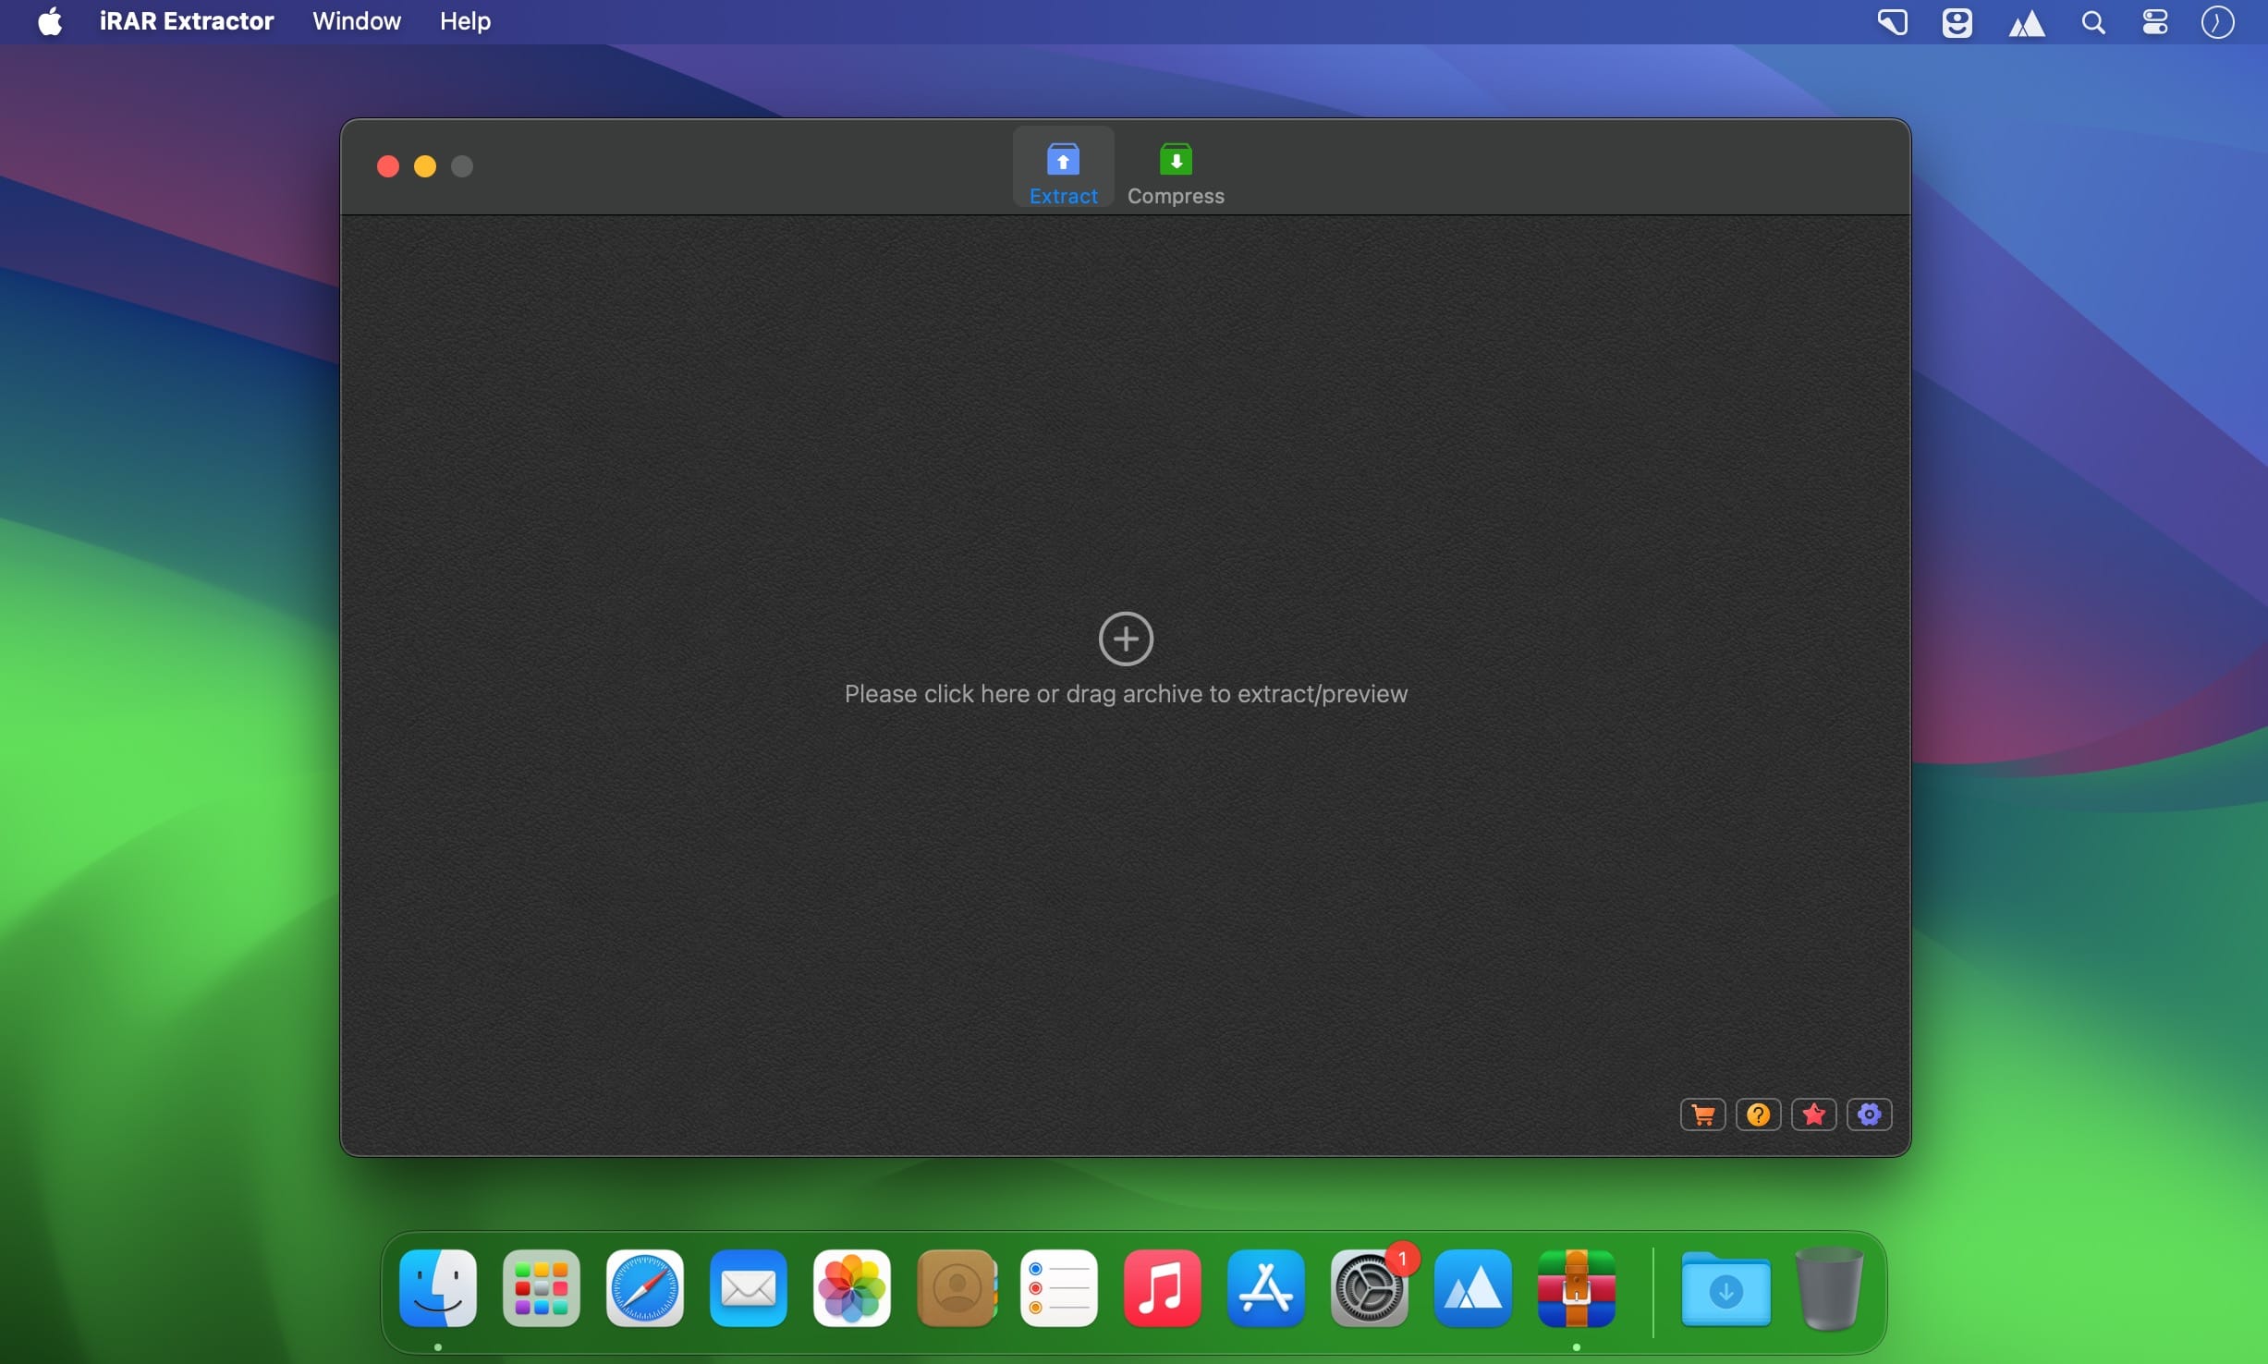Click the clock icon in the menu bar
The height and width of the screenshot is (1364, 2268).
tap(2217, 22)
